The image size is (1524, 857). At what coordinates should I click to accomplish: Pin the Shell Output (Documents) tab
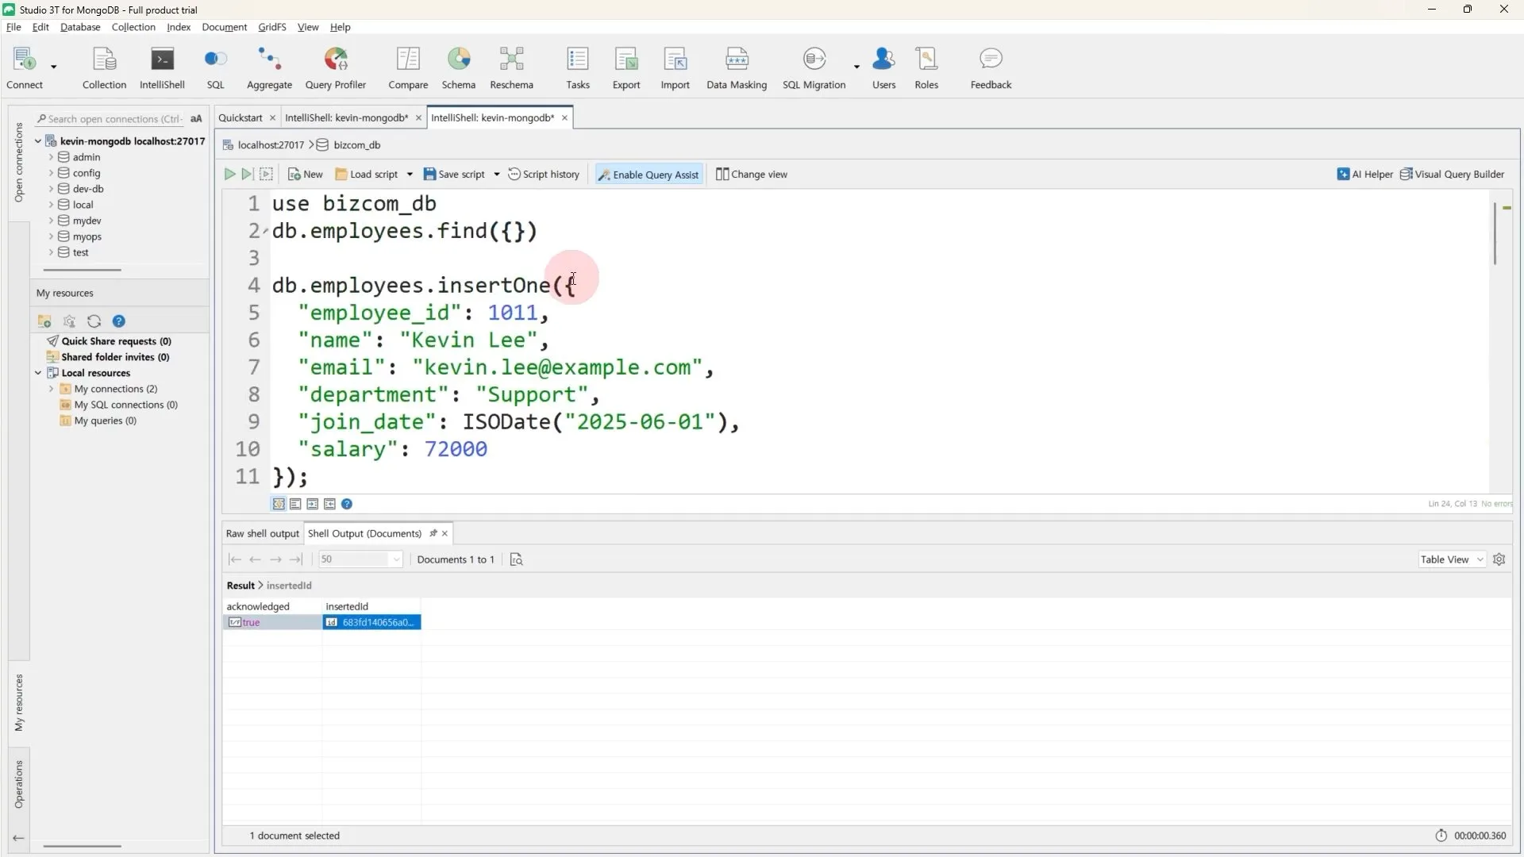coord(433,533)
